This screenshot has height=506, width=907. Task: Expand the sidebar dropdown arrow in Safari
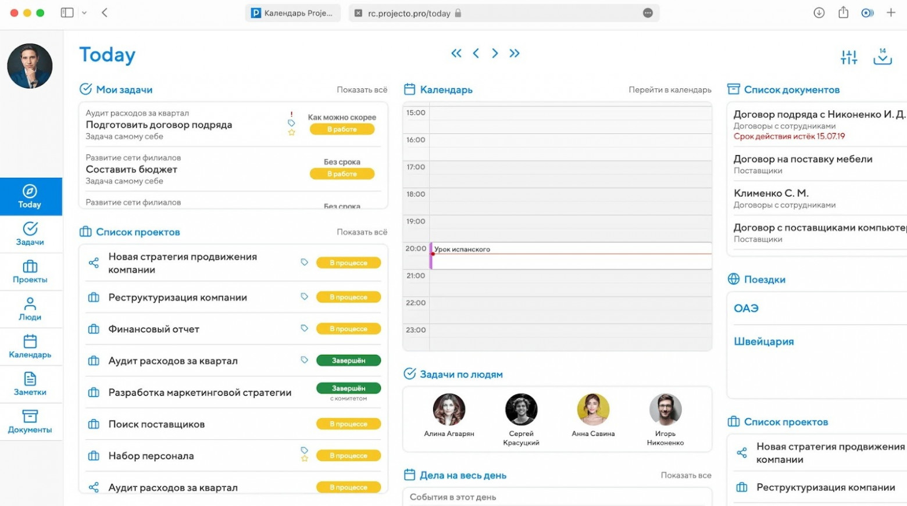click(x=84, y=13)
